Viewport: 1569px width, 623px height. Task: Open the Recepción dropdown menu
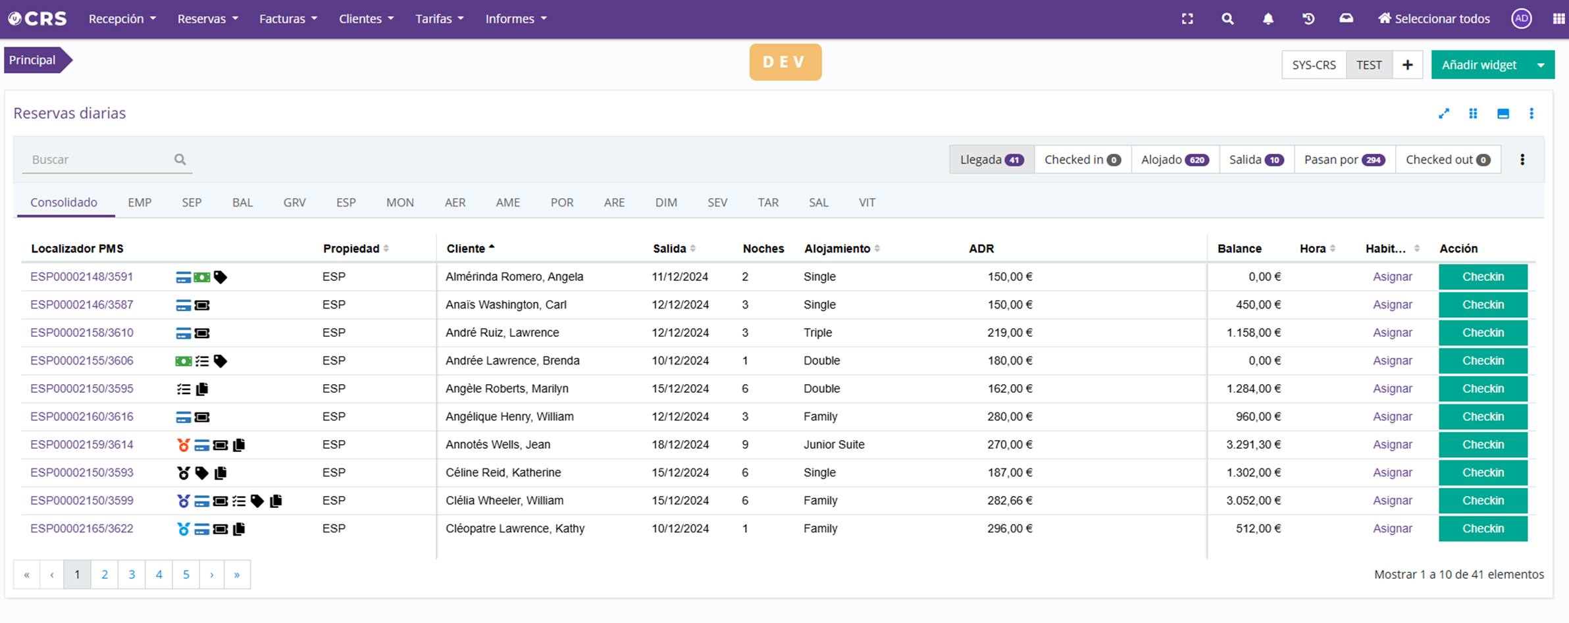pyautogui.click(x=122, y=19)
